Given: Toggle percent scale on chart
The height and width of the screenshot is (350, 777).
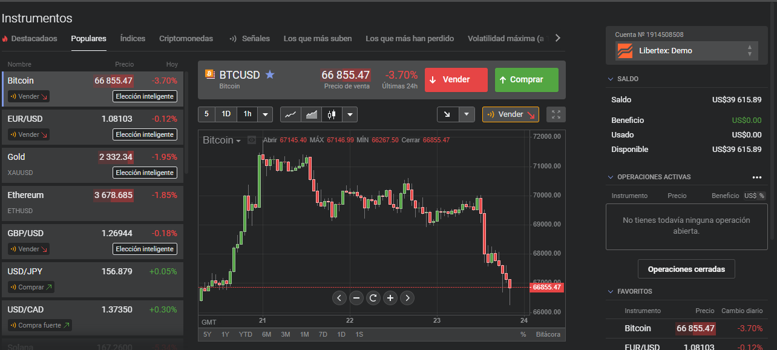Looking at the screenshot, I should [x=523, y=334].
